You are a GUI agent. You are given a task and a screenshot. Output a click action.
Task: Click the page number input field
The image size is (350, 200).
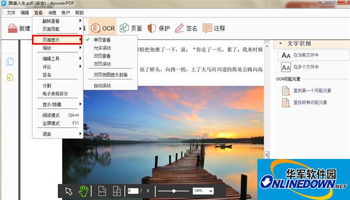coord(133,191)
